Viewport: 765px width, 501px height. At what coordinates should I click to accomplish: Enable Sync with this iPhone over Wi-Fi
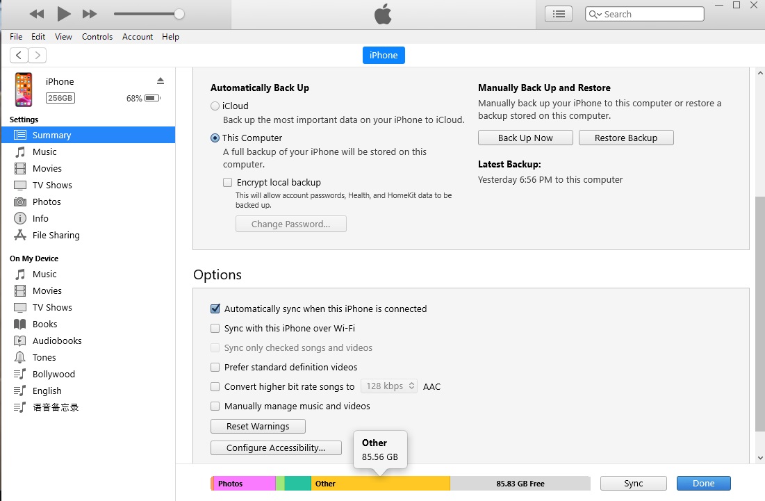(x=215, y=328)
